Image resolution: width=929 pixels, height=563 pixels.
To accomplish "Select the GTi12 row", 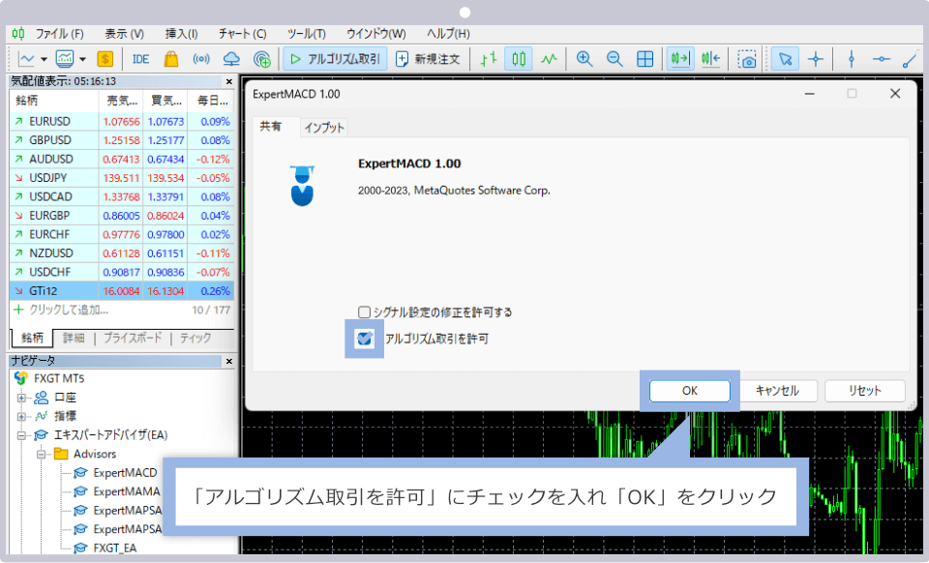I will pyautogui.click(x=122, y=290).
